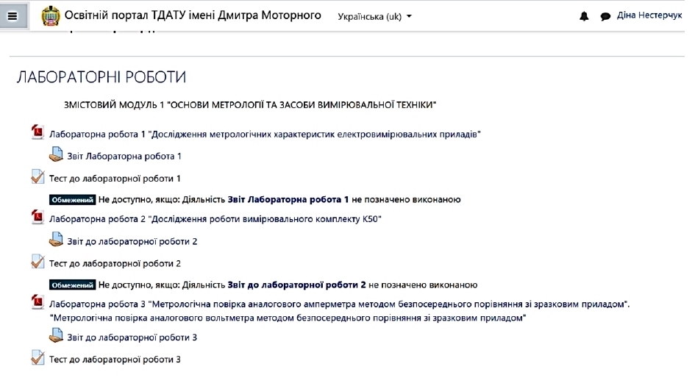Click quiz icon of Тест до лабораторної роботи 2
The height and width of the screenshot is (386, 695).
tap(38, 262)
